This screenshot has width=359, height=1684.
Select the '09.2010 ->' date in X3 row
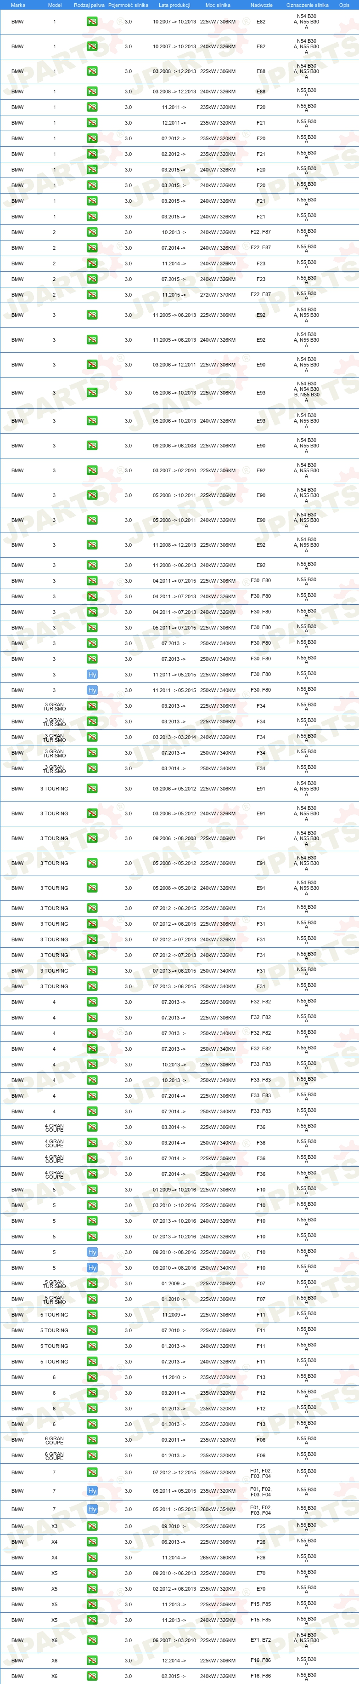pos(174,1526)
